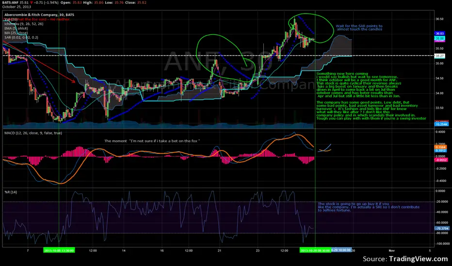
Task: Click the 21 date label on time axis
Action: (219, 251)
